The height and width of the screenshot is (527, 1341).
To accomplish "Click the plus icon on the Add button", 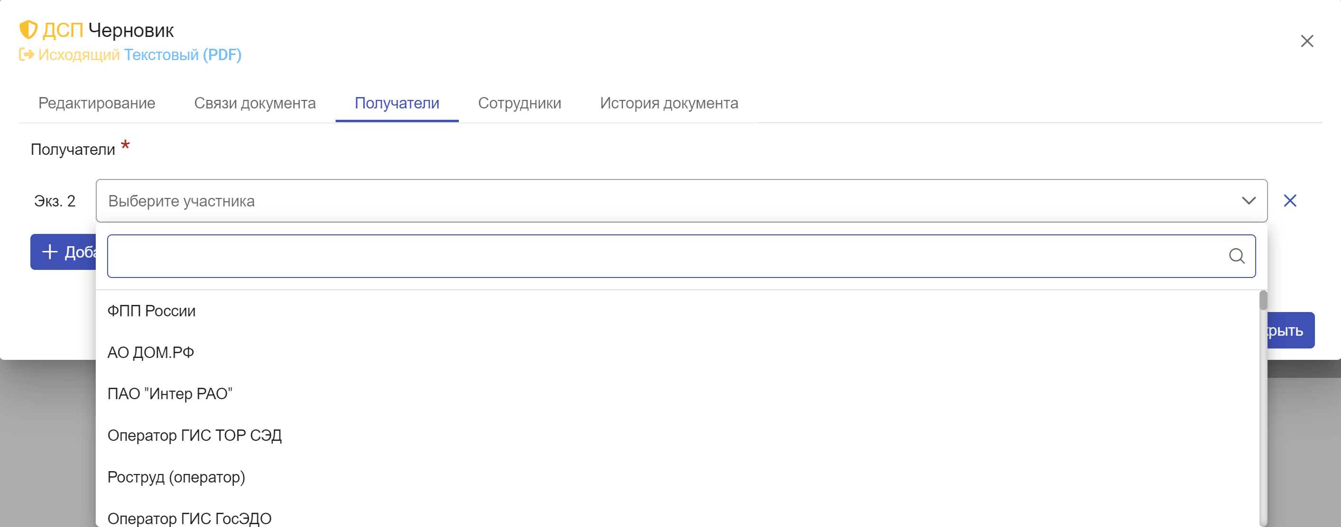I will click(x=49, y=252).
